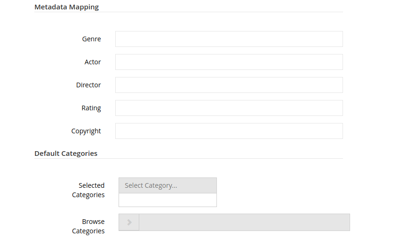The width and height of the screenshot is (415, 246).
Task: Focus the Genre mapping text field
Action: [x=229, y=39]
